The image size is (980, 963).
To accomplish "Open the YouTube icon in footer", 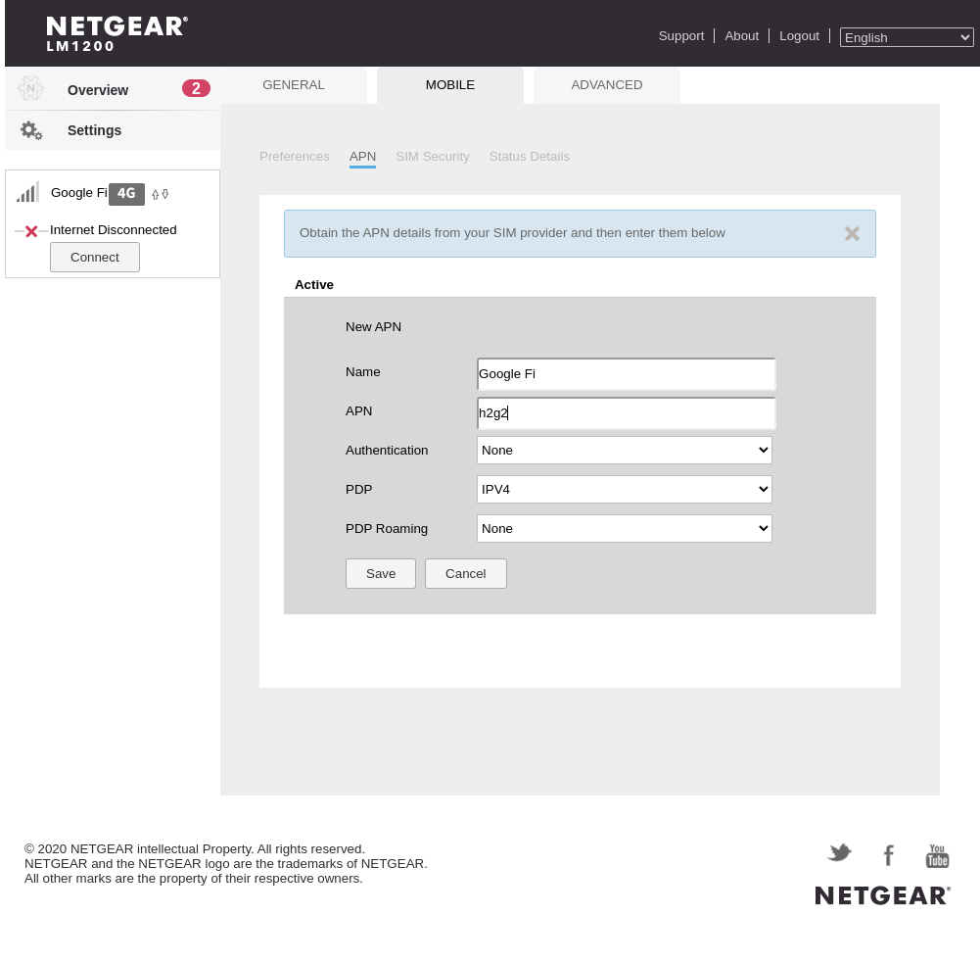I will [937, 855].
